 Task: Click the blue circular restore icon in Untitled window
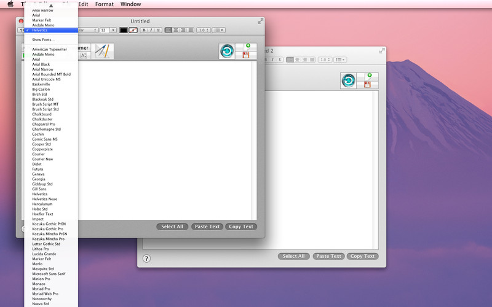[x=227, y=51]
